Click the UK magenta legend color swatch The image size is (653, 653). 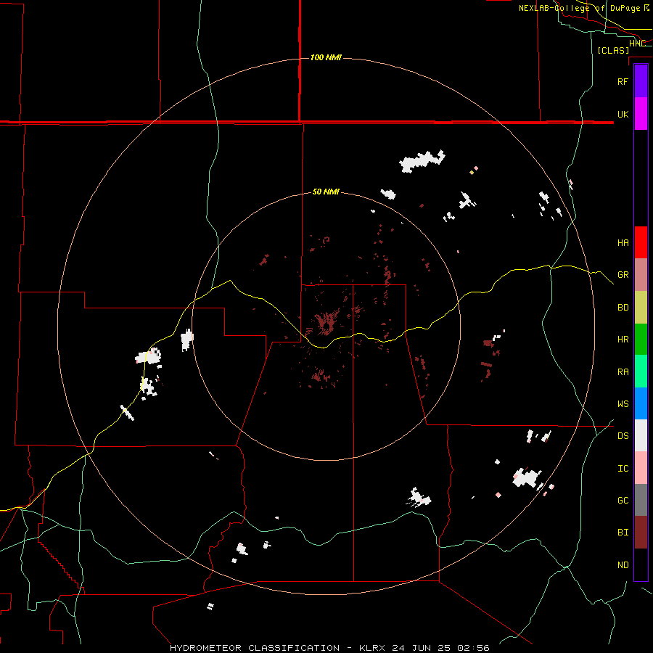(x=641, y=114)
